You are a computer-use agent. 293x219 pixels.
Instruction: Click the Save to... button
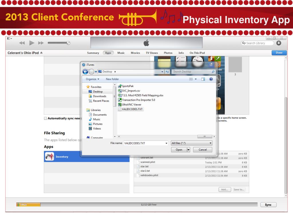(239, 190)
